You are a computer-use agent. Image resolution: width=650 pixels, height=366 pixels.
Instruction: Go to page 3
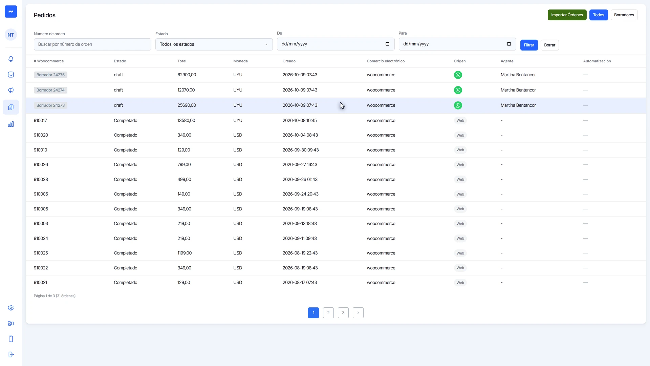343,313
